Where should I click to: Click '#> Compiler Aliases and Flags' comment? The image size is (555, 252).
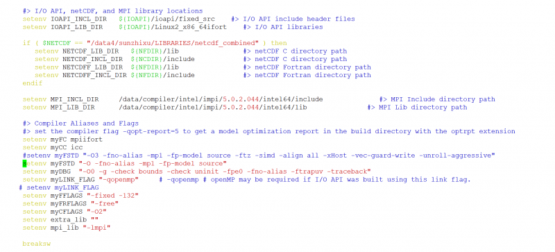tap(80, 124)
